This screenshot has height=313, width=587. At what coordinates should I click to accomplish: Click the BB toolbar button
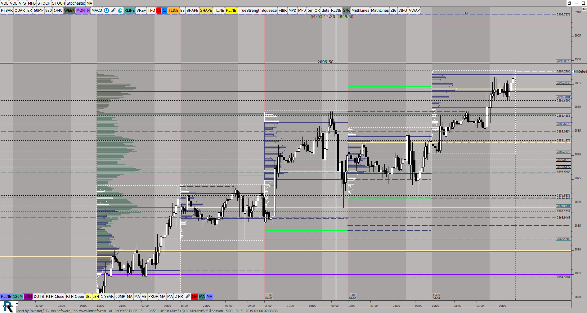point(182,11)
